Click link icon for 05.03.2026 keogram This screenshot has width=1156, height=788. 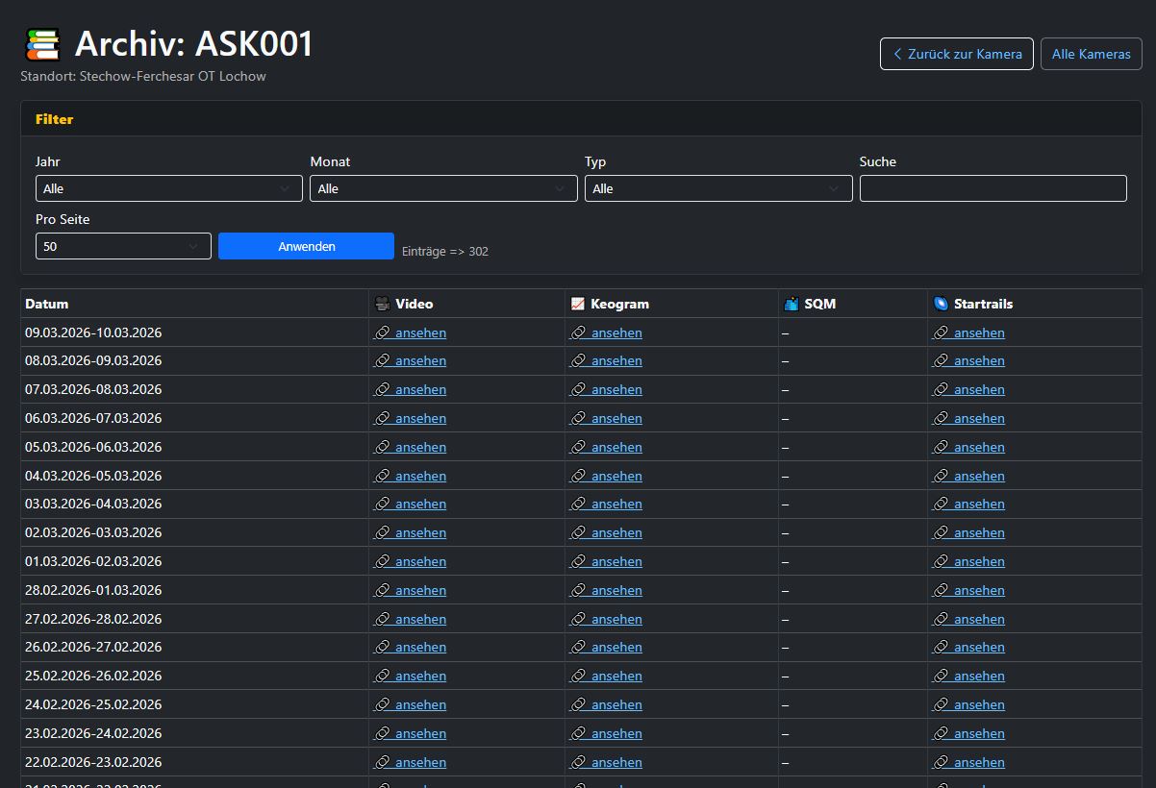[x=578, y=447]
